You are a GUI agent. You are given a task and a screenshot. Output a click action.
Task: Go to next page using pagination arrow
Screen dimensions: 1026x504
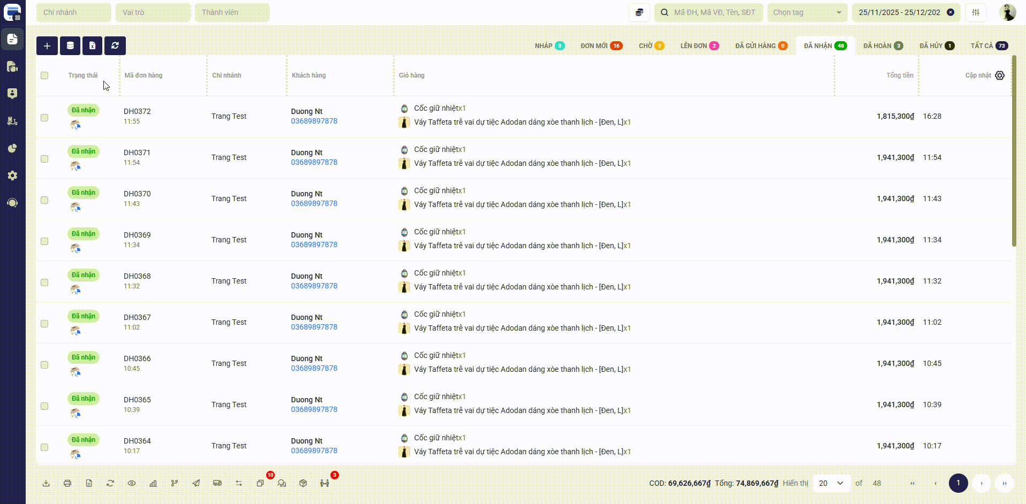[x=982, y=483]
